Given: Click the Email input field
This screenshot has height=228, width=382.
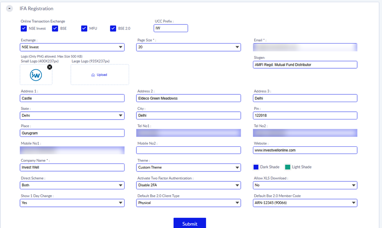Looking at the screenshot, I should point(305,47).
